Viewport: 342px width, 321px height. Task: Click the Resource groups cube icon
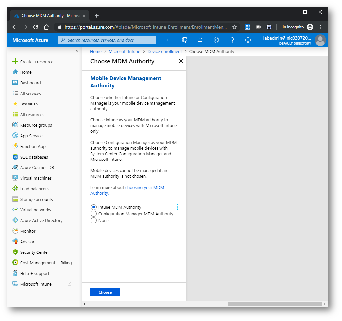(15, 125)
